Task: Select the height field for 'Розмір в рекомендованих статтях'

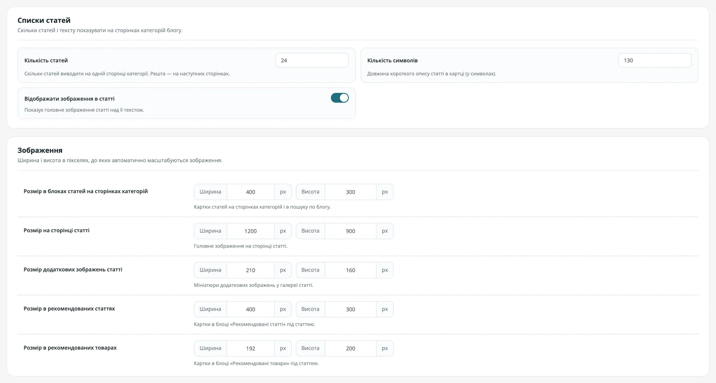Action: 350,309
